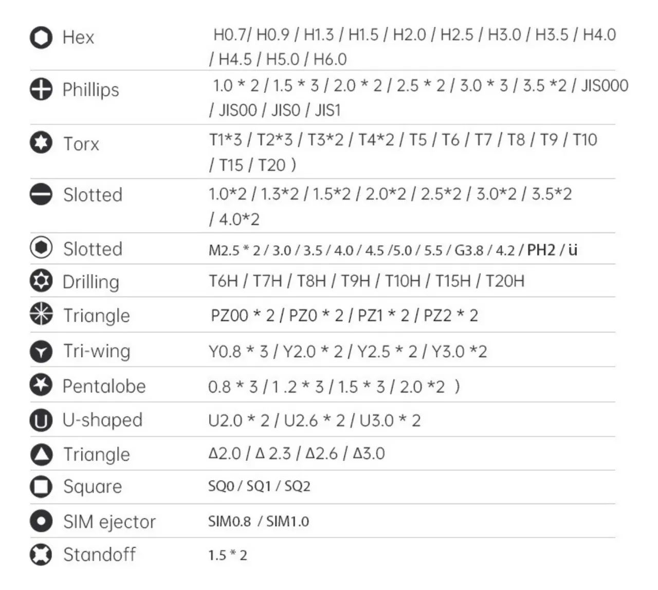The image size is (658, 590).
Task: Click the "SQ0 / SQ1 / SQ2" sizes text
Action: click(259, 486)
